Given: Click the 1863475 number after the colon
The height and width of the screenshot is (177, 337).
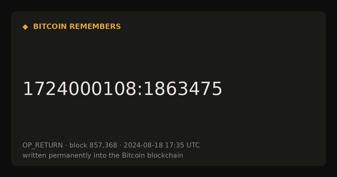Looking at the screenshot, I should click(x=183, y=89).
